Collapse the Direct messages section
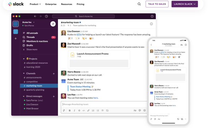 (24, 96)
